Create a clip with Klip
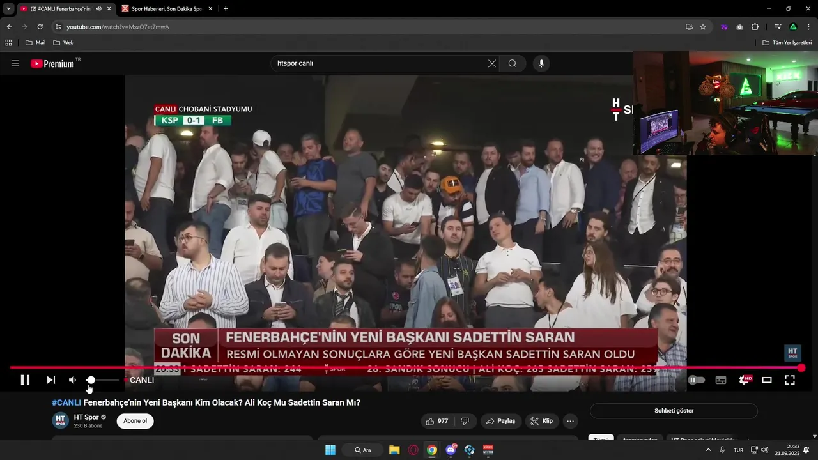The height and width of the screenshot is (460, 818). [x=541, y=421]
